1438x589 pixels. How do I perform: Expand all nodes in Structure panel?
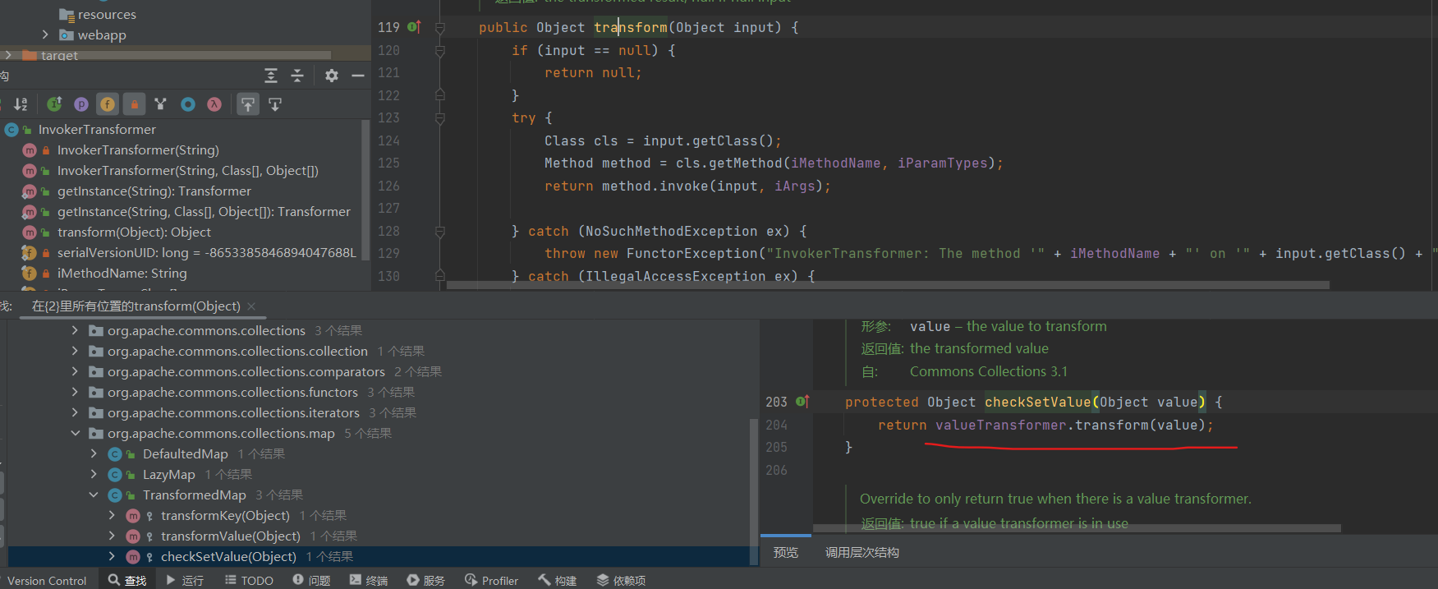[x=271, y=76]
